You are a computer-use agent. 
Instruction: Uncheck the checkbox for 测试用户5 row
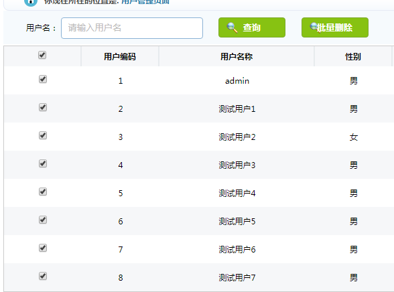point(43,220)
